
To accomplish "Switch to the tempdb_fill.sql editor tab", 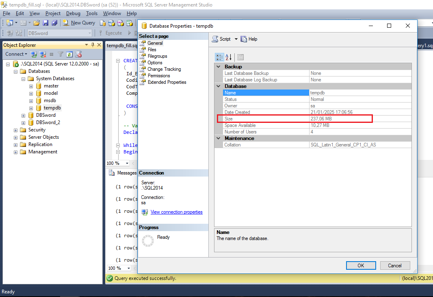I will [122, 45].
